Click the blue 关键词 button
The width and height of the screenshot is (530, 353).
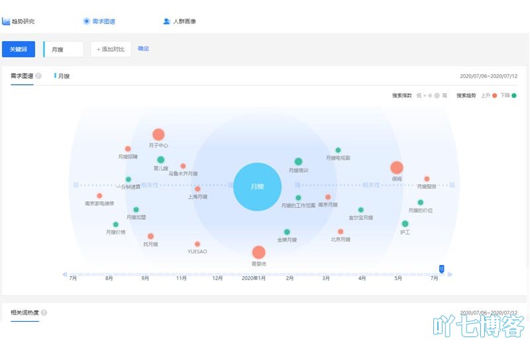click(x=18, y=49)
